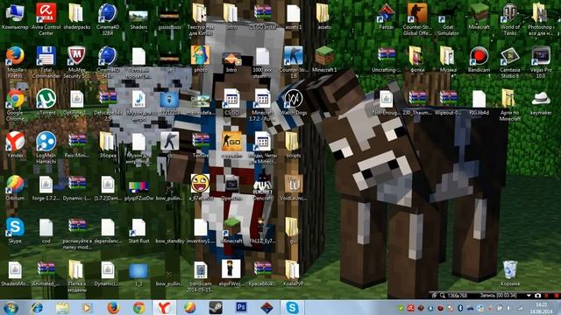The width and height of the screenshot is (561, 315).
Task: Launch Windows Media Player from the taskbar
Action: (x=87, y=307)
